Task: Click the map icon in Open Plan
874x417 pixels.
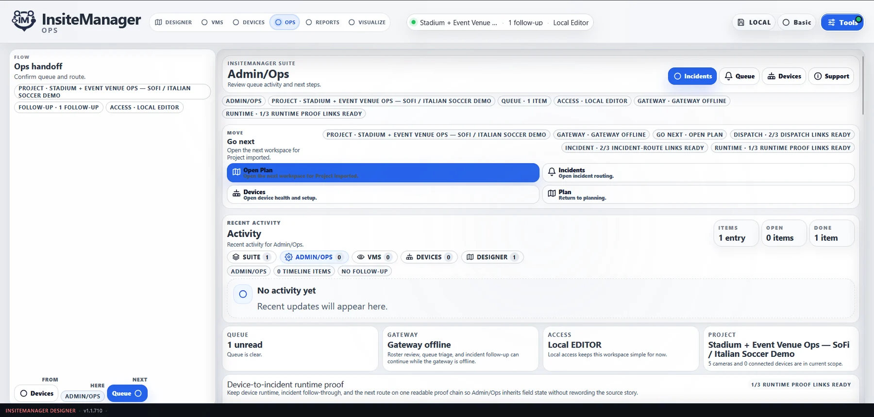Action: (236, 172)
